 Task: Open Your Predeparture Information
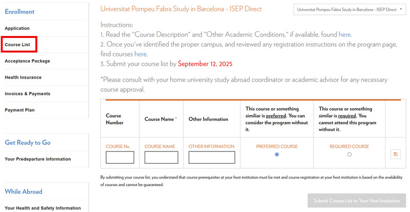point(37,159)
